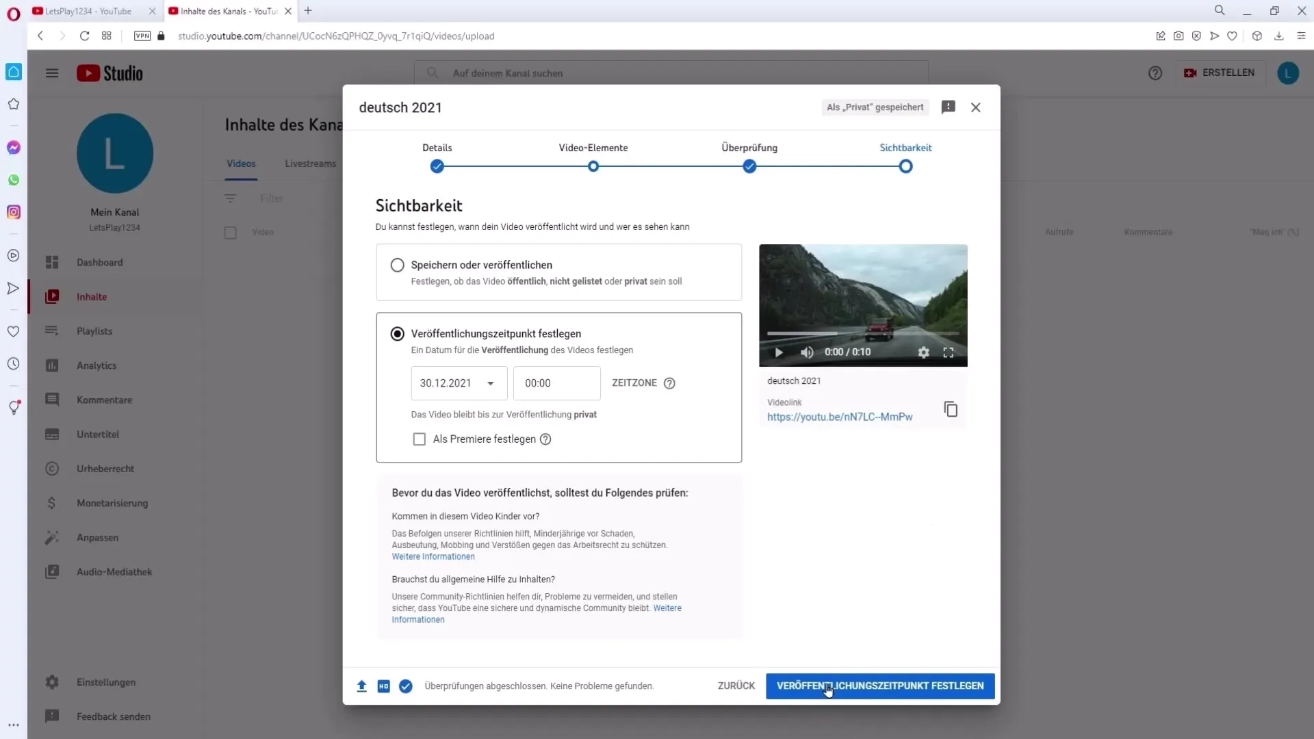The image size is (1314, 739).
Task: Click the browser address bar URL
Action: point(336,36)
